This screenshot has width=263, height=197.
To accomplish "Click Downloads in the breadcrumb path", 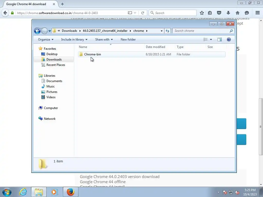I will pyautogui.click(x=69, y=31).
